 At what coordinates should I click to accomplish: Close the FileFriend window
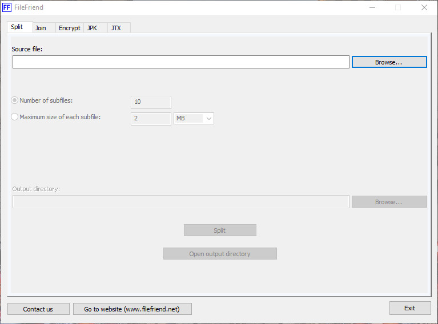tap(424, 7)
